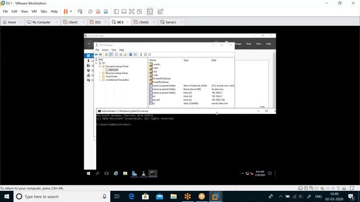Select the server2 Host (A) record

[192, 100]
